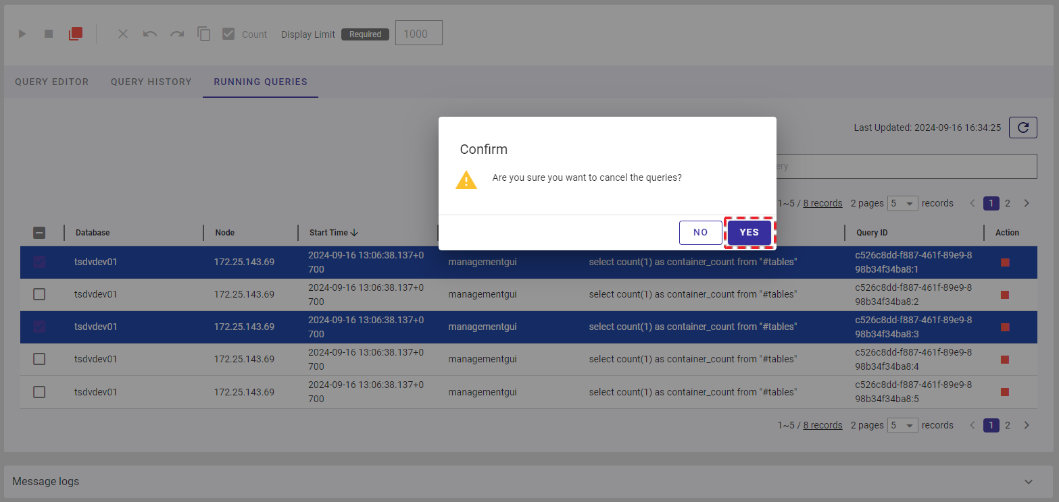Confirm cancellation with the YES button

749,232
